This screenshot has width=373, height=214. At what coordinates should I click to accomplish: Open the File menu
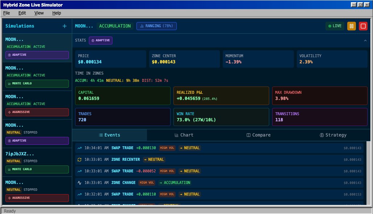7,13
